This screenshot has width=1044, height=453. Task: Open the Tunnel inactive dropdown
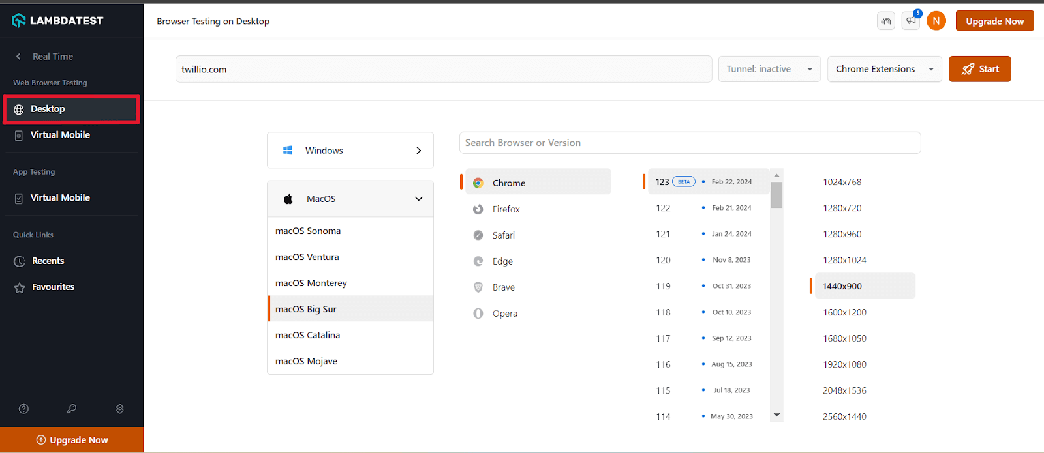pyautogui.click(x=769, y=69)
